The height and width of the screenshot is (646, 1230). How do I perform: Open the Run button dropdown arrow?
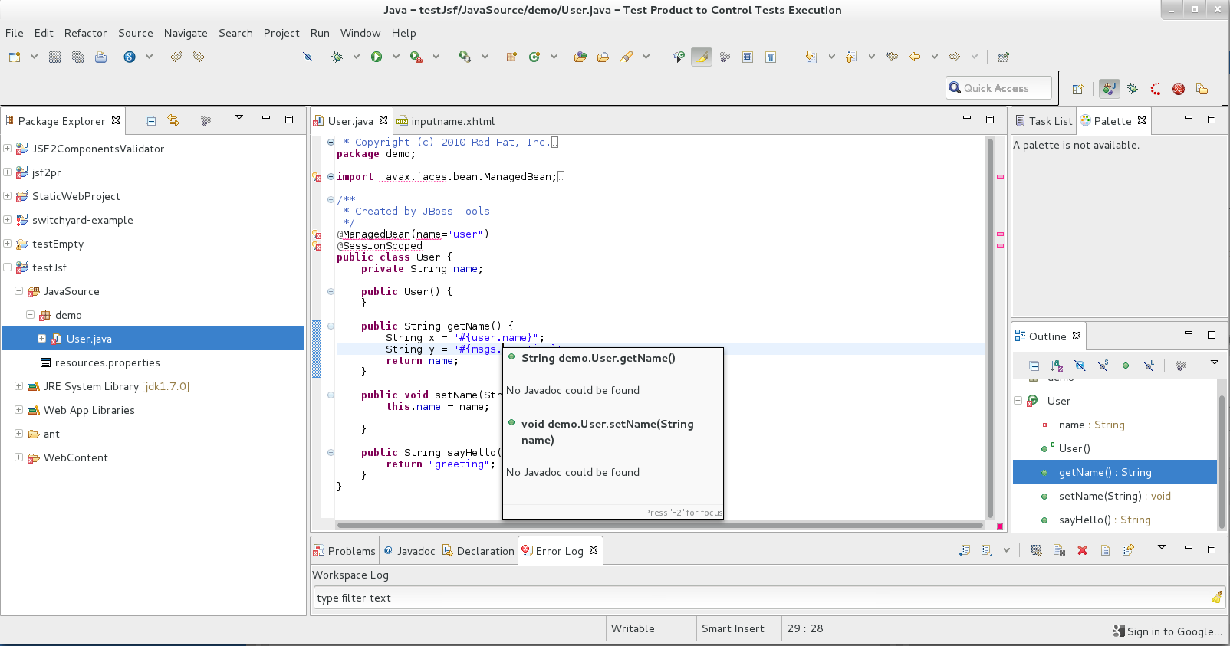click(x=396, y=57)
